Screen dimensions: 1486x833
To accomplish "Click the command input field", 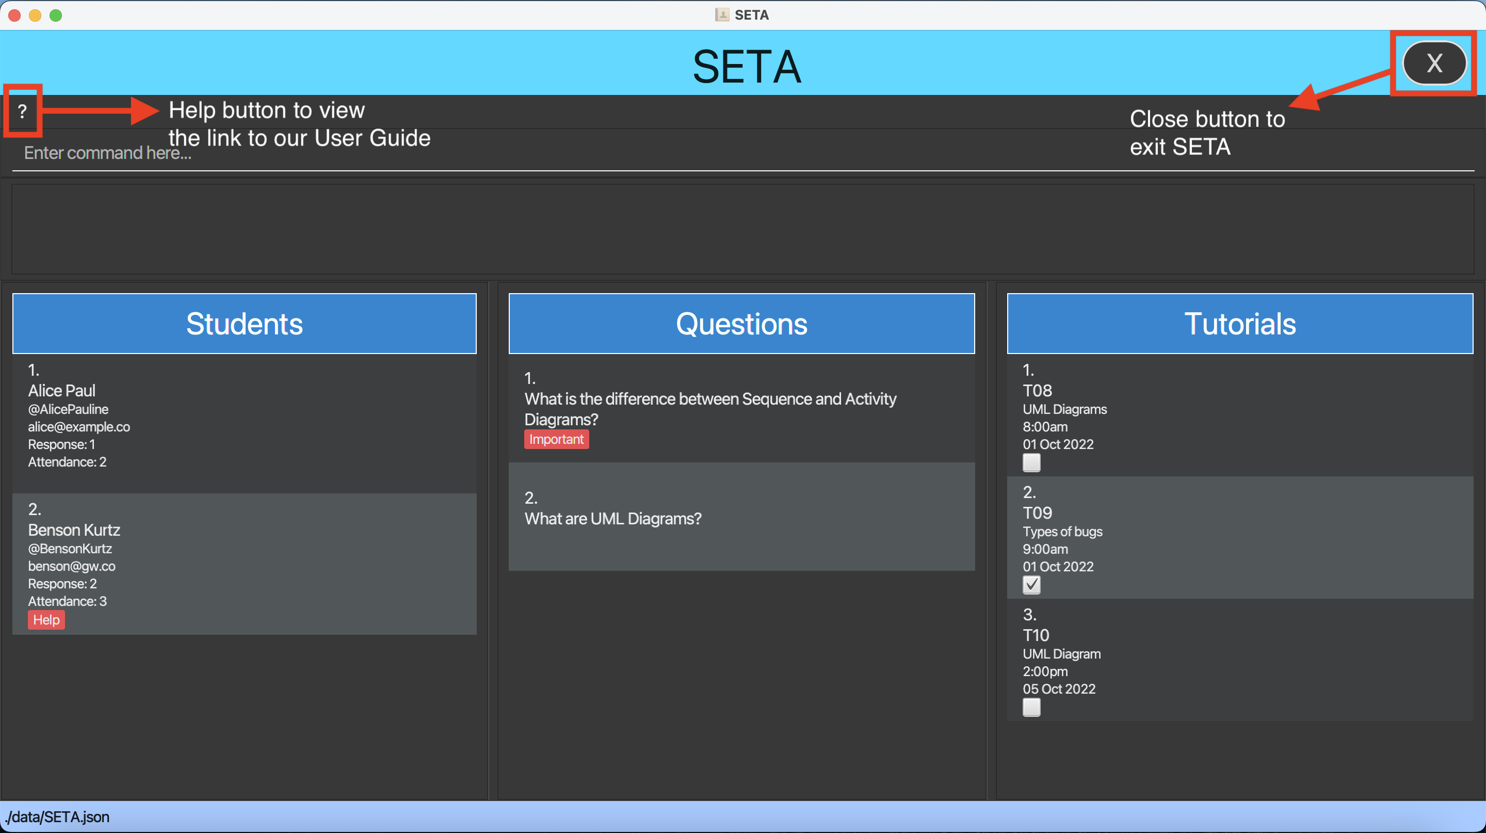I will point(743,153).
